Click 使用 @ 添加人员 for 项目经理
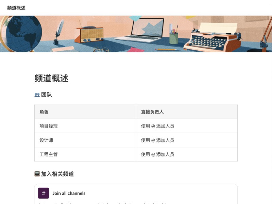 coord(157,126)
